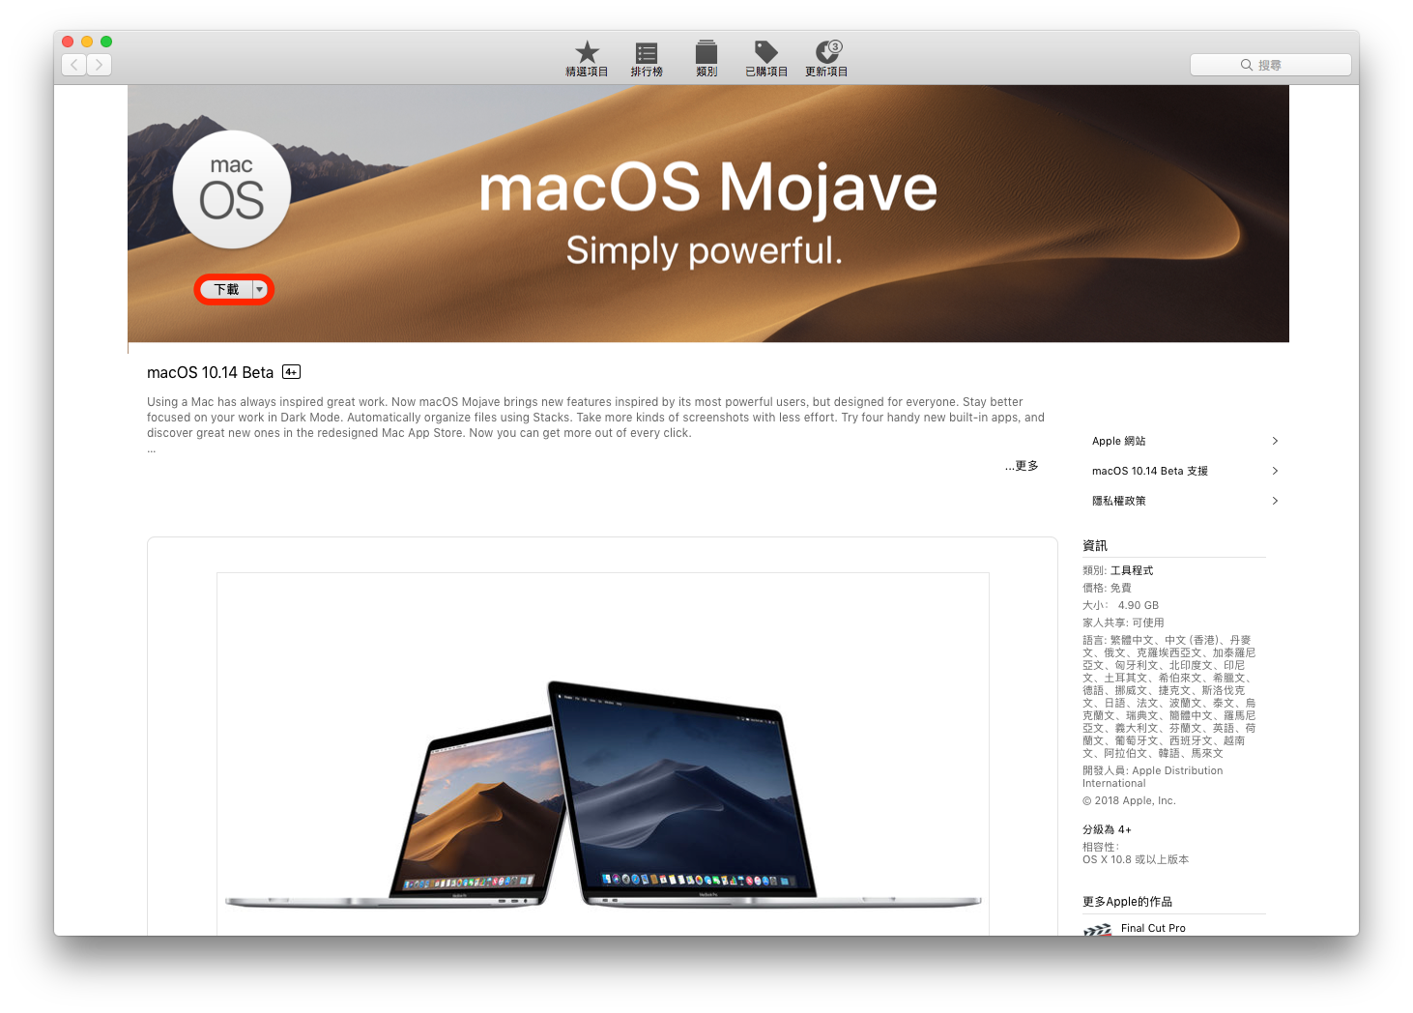The height and width of the screenshot is (1013, 1413).
Task: Click the 4.90 GB size value
Action: tap(1139, 605)
